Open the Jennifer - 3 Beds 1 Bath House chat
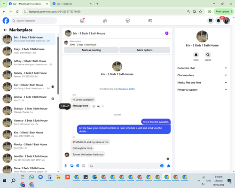 pos(29,158)
